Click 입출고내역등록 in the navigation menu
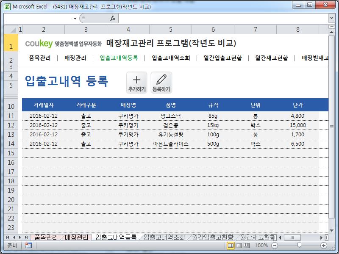The image size is (339, 254). pos(119,58)
